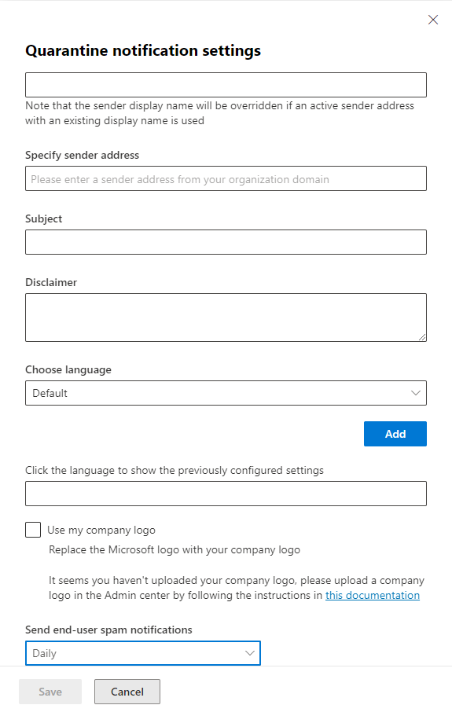Close the Quarantine notification settings panel

433,20
